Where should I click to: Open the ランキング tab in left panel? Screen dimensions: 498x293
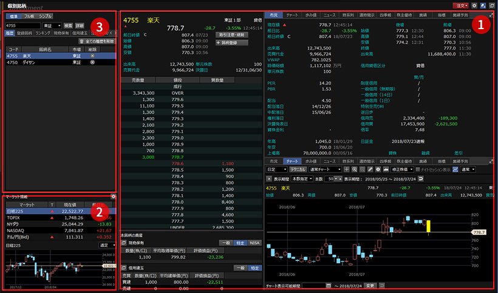(43, 33)
